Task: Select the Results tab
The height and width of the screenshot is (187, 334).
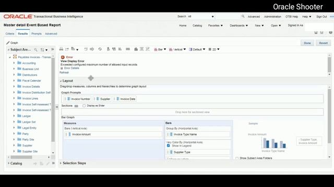Action: click(x=23, y=34)
